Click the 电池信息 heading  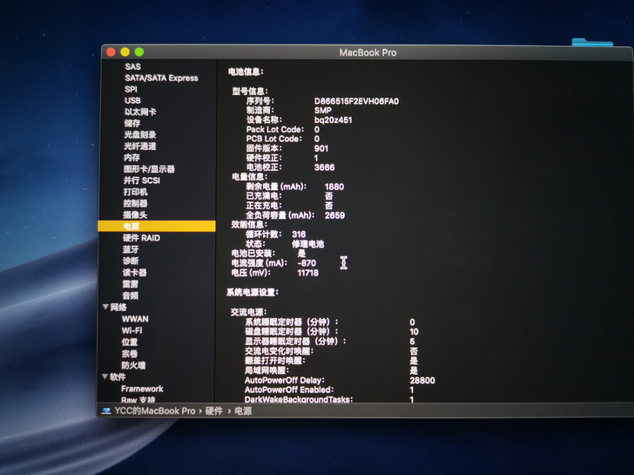246,71
